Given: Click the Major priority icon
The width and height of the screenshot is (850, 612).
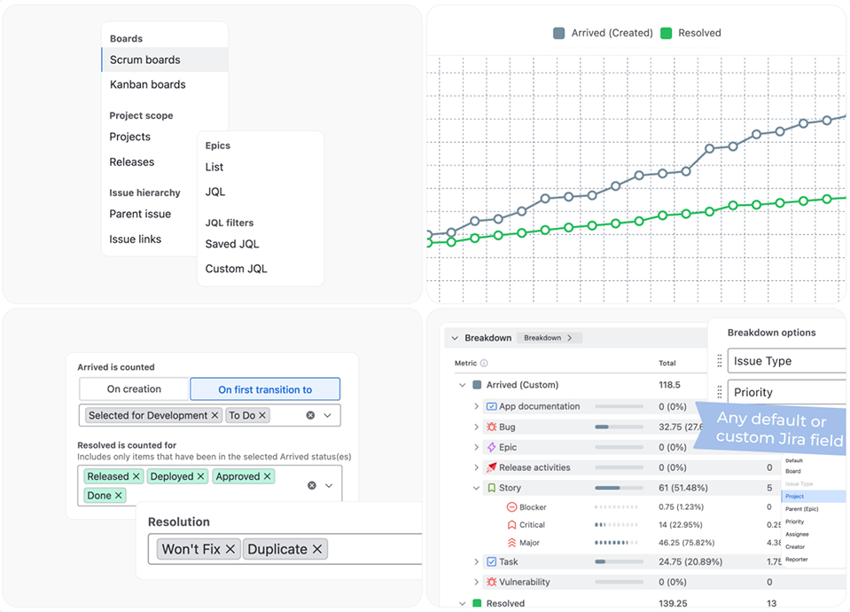Looking at the screenshot, I should click(x=511, y=543).
